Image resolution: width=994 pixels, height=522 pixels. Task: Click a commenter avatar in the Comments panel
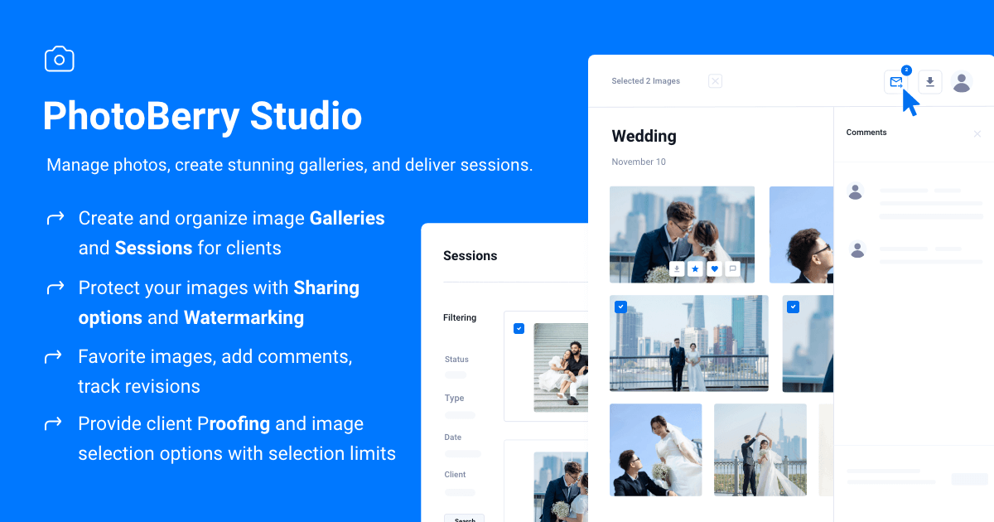click(x=856, y=191)
